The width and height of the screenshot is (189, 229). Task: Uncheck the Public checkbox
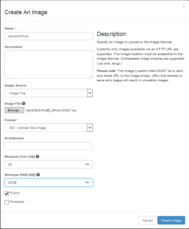pyautogui.click(x=6, y=193)
